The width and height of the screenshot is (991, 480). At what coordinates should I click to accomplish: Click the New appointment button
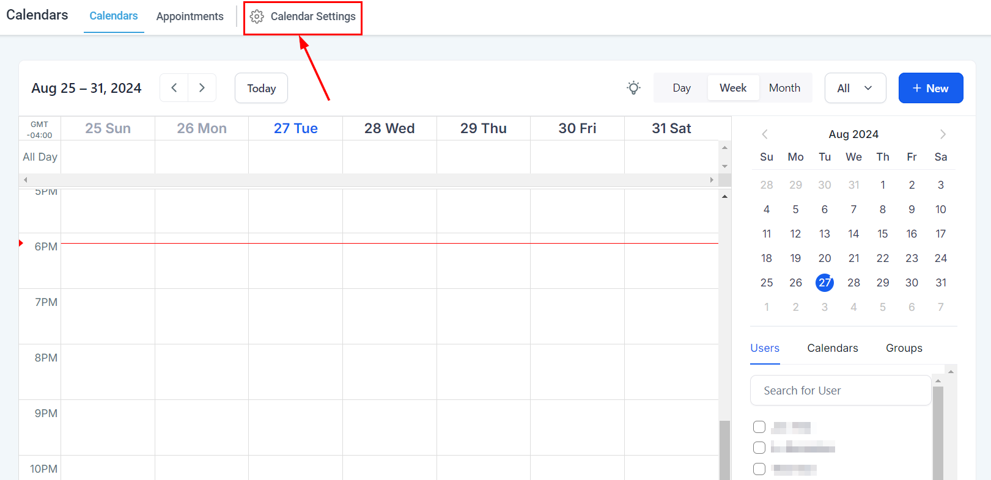(x=930, y=88)
